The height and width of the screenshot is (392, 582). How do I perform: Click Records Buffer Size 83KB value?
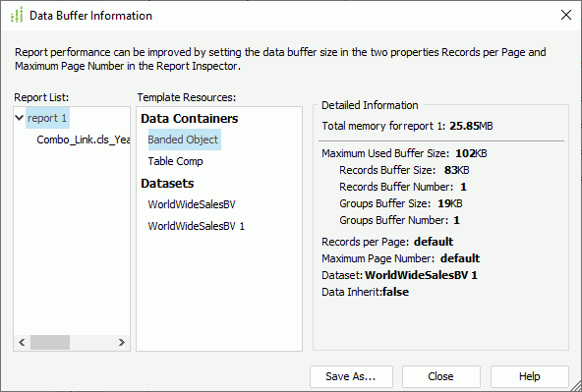[456, 170]
